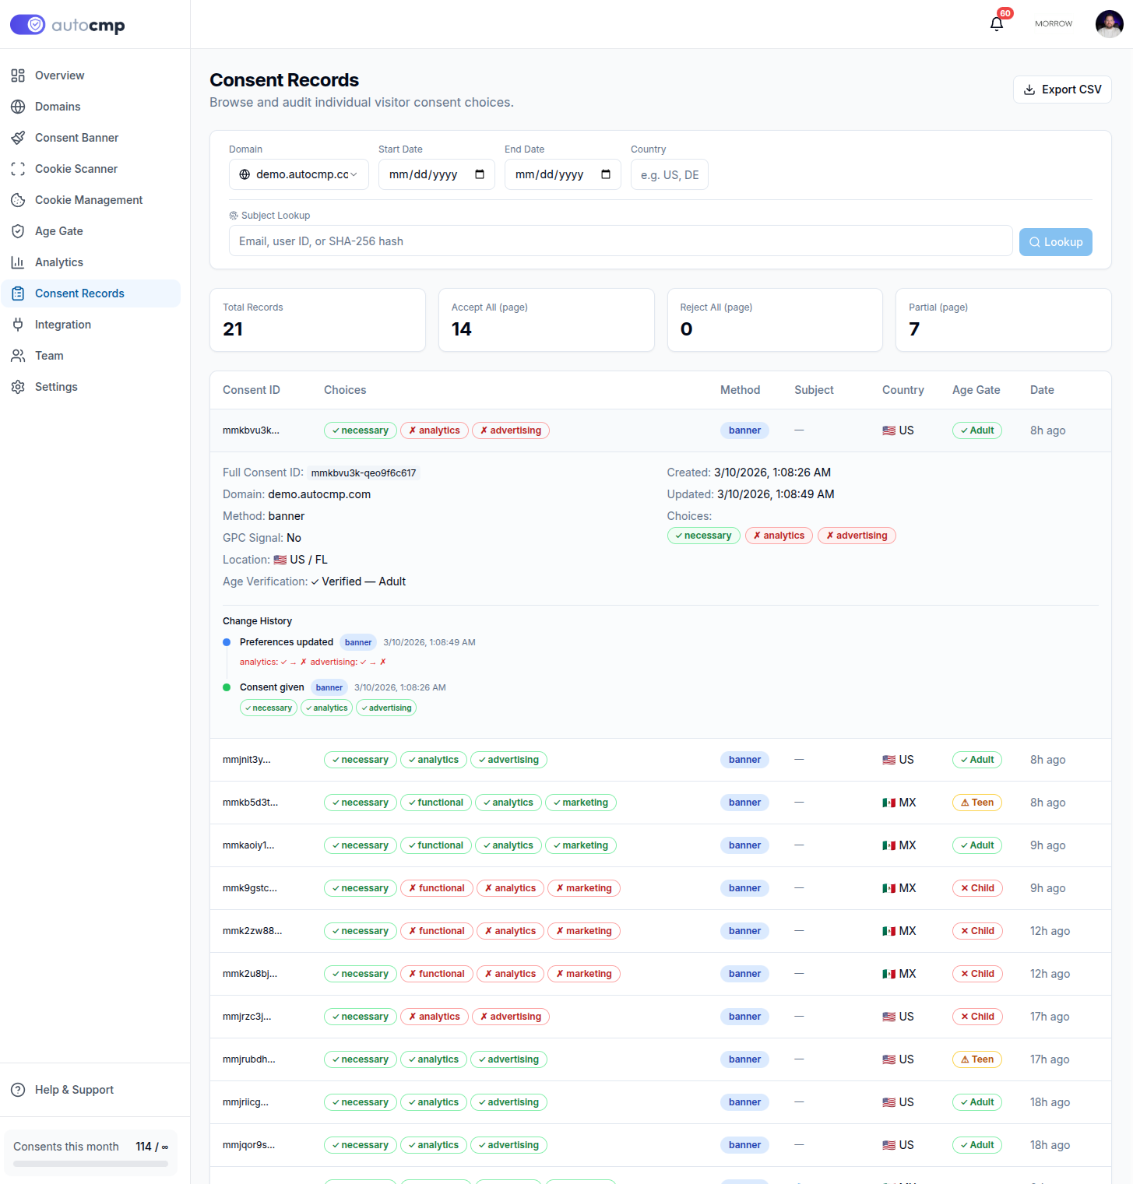
Task: Click the Start Date field
Action: click(437, 174)
